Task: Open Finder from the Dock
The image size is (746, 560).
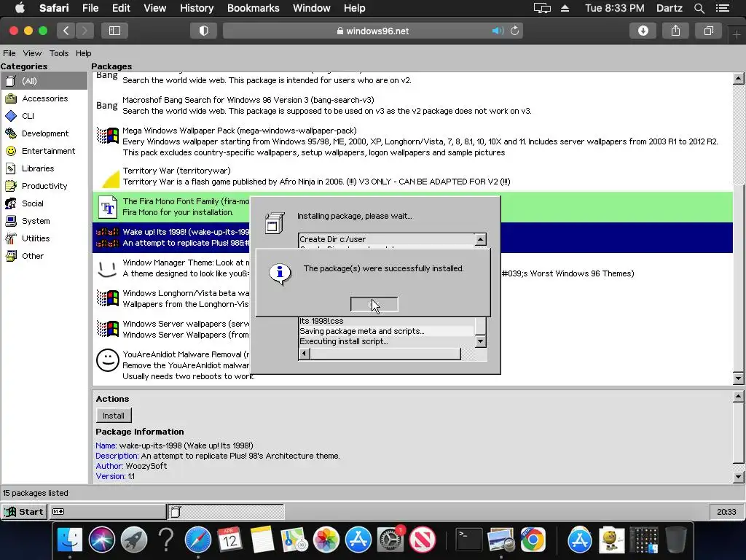Action: (70, 540)
